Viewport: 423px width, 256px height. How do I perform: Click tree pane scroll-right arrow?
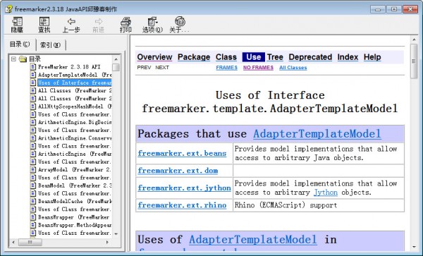[x=107, y=242]
